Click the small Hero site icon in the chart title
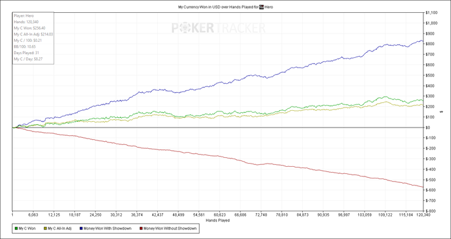451x239 pixels. (262, 7)
